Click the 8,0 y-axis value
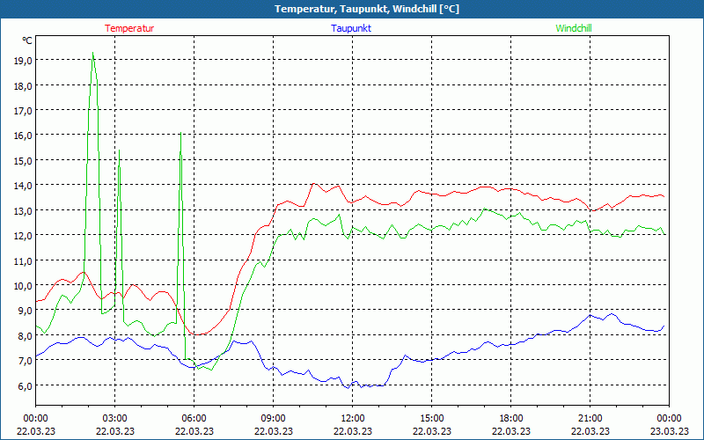 pos(26,336)
